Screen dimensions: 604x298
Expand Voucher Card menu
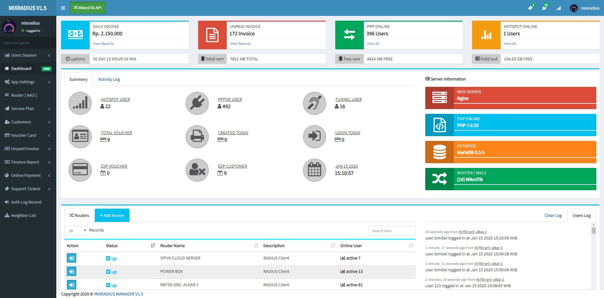[28, 135]
